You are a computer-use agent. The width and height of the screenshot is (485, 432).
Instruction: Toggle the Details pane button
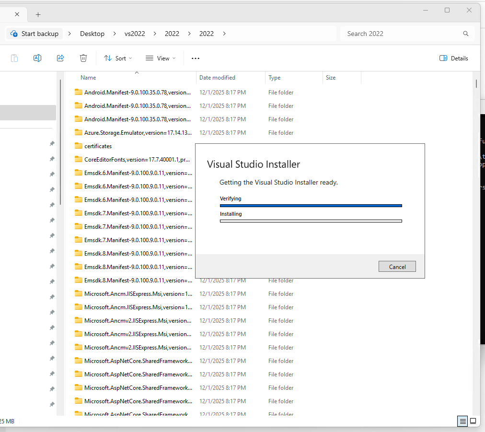tap(453, 58)
